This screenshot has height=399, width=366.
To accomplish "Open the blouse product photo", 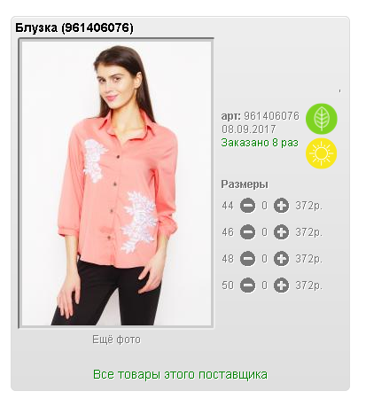I will tap(116, 184).
